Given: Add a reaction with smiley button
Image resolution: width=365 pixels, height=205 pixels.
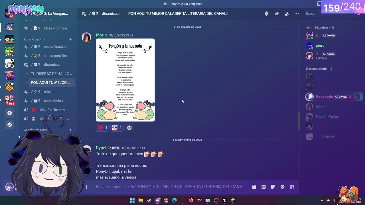Looking at the screenshot, I should 129,128.
